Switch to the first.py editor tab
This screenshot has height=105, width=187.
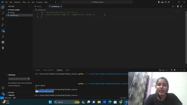[39, 6]
